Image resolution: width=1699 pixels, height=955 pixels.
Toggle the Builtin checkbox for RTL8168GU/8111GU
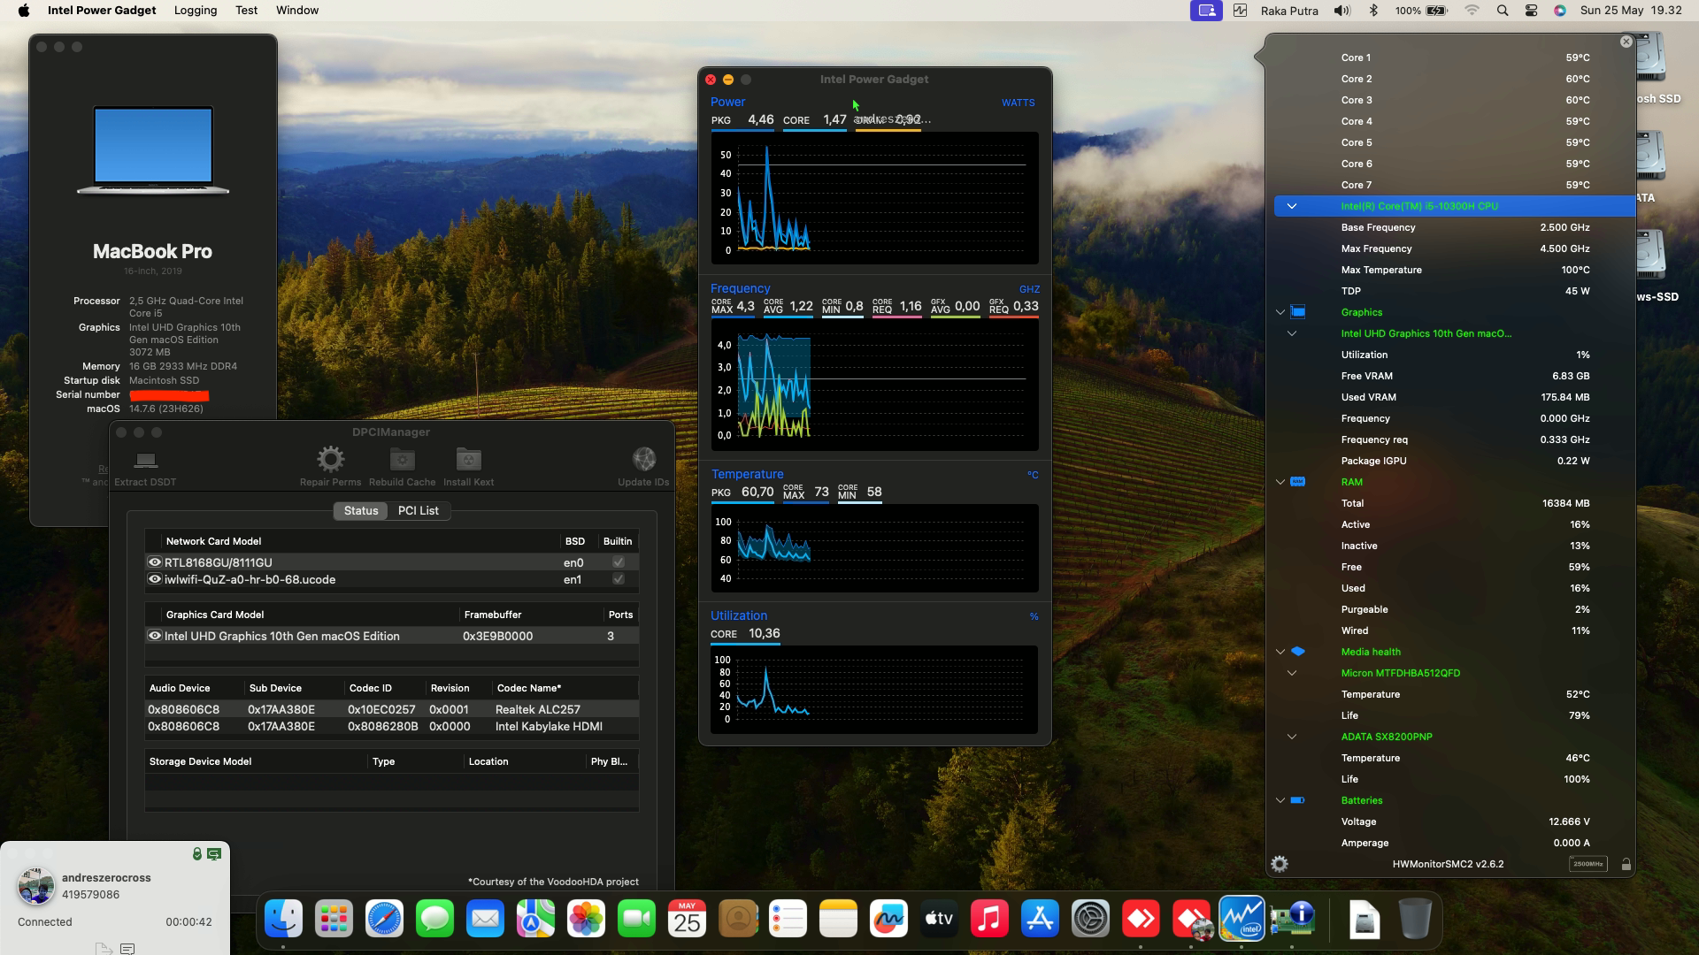coord(617,562)
